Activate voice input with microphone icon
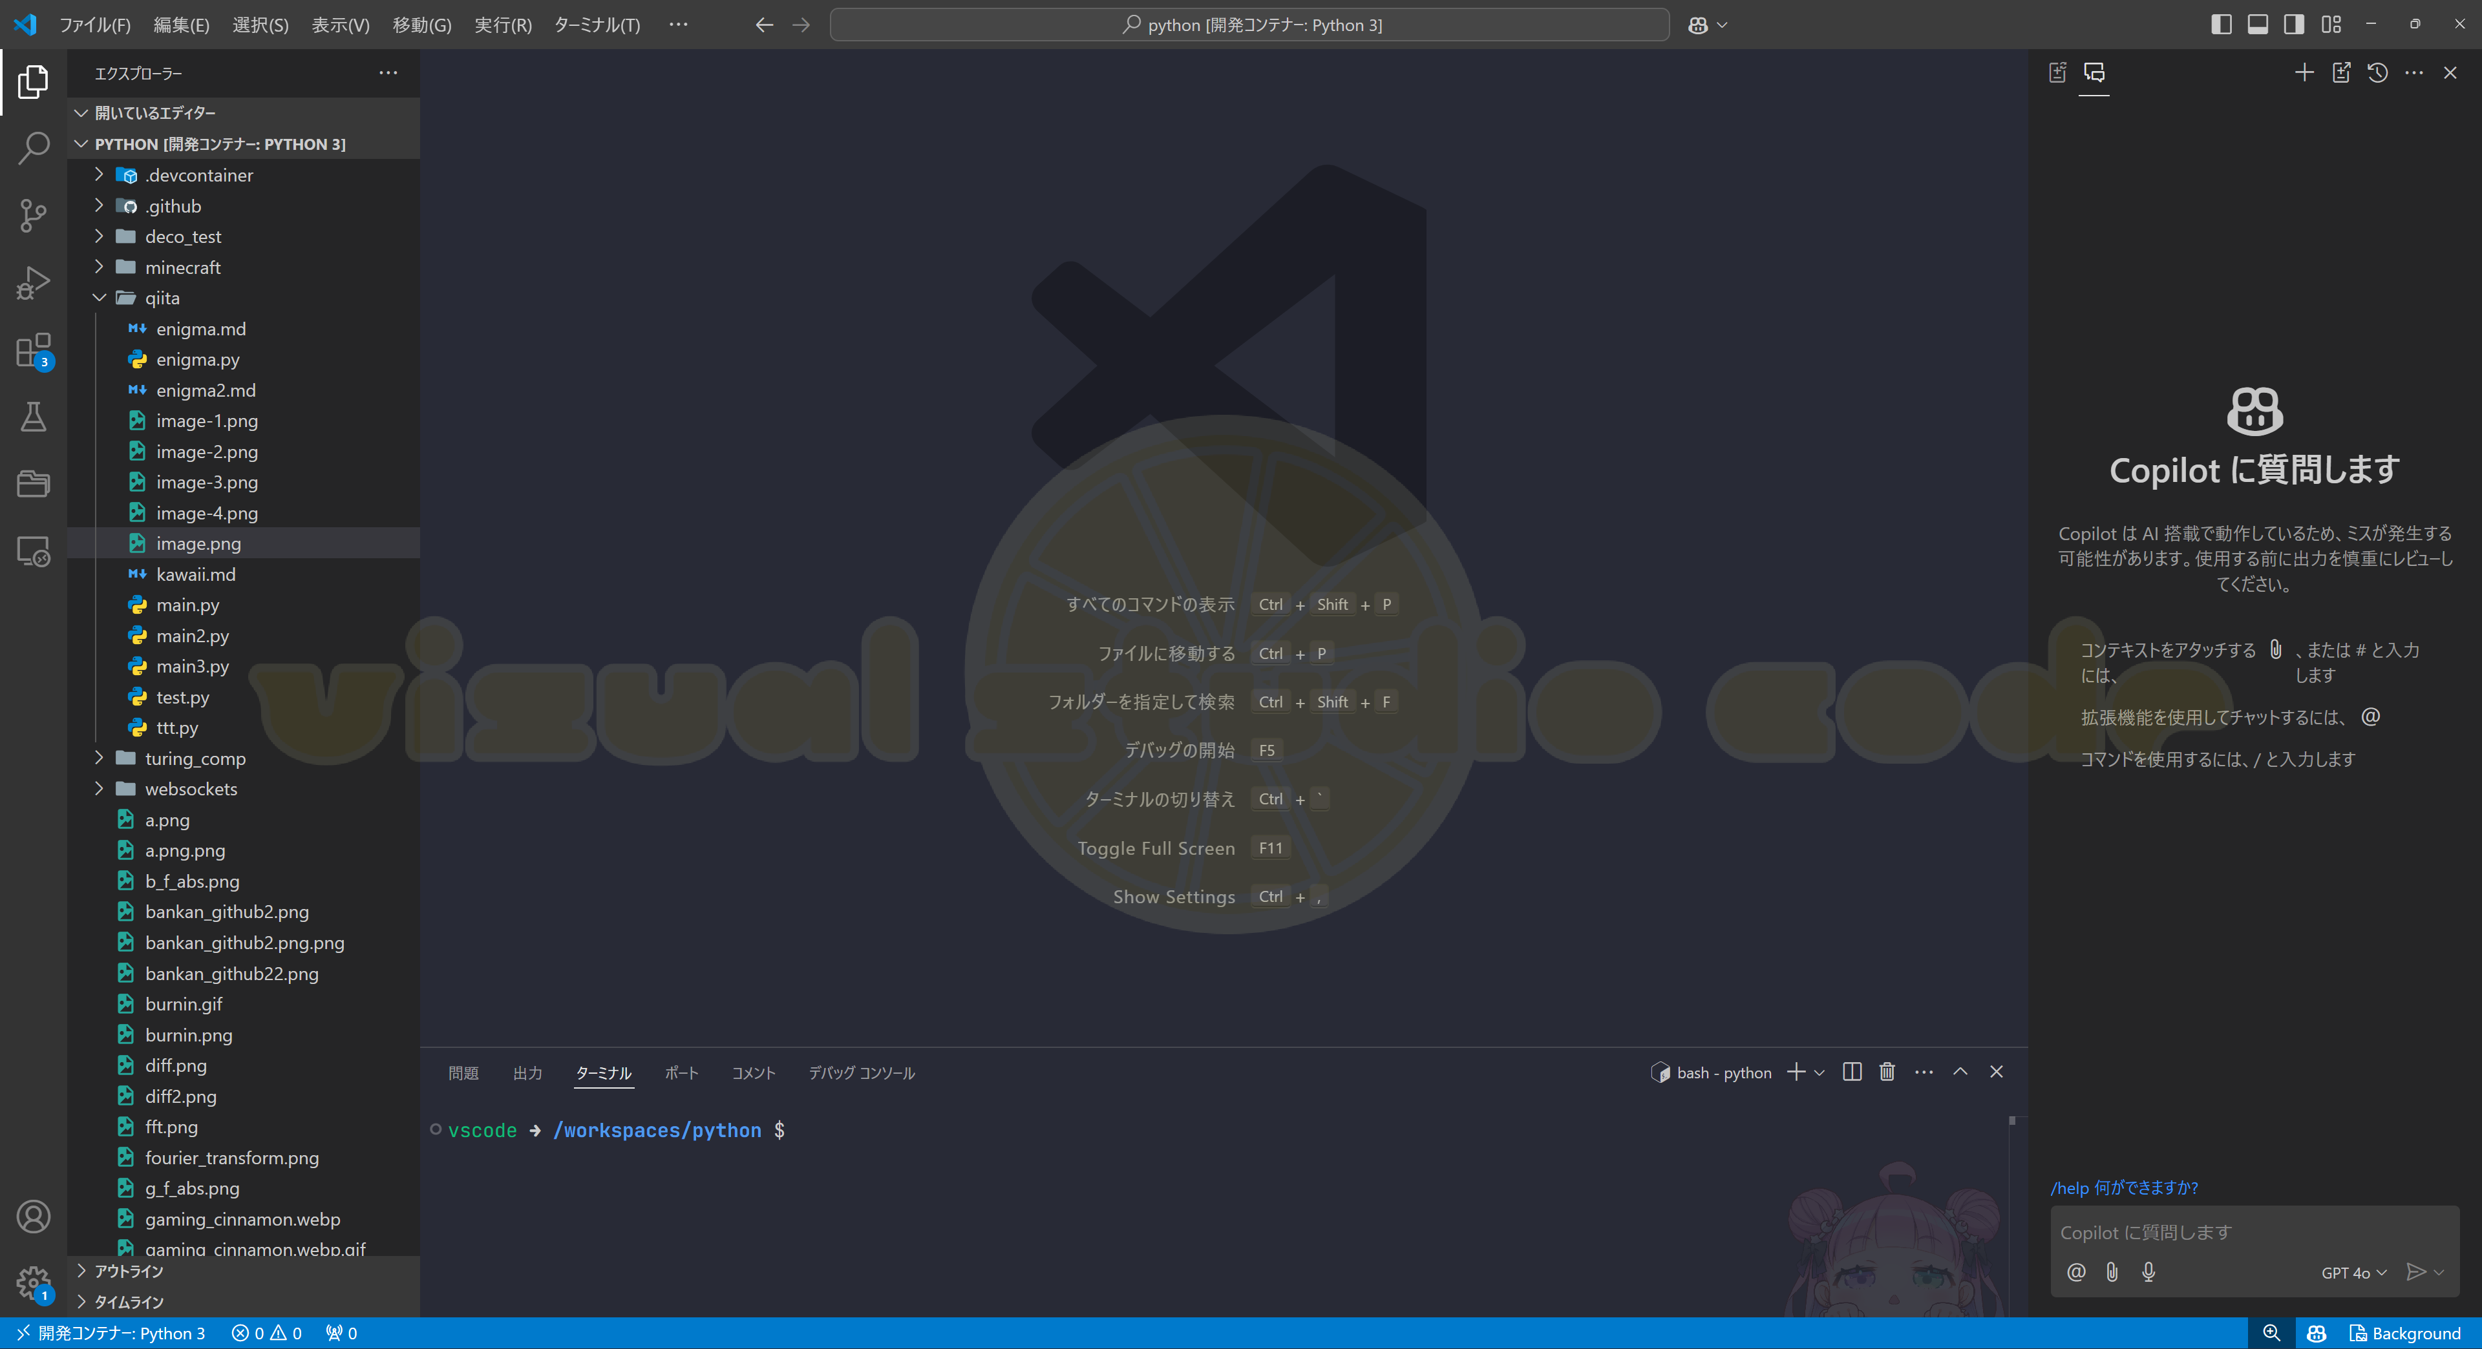The width and height of the screenshot is (2482, 1349). tap(2148, 1271)
